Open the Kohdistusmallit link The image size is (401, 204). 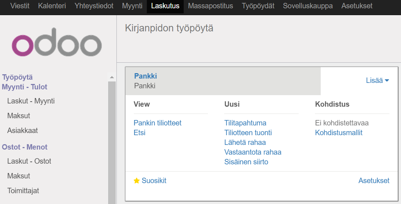pos(339,133)
